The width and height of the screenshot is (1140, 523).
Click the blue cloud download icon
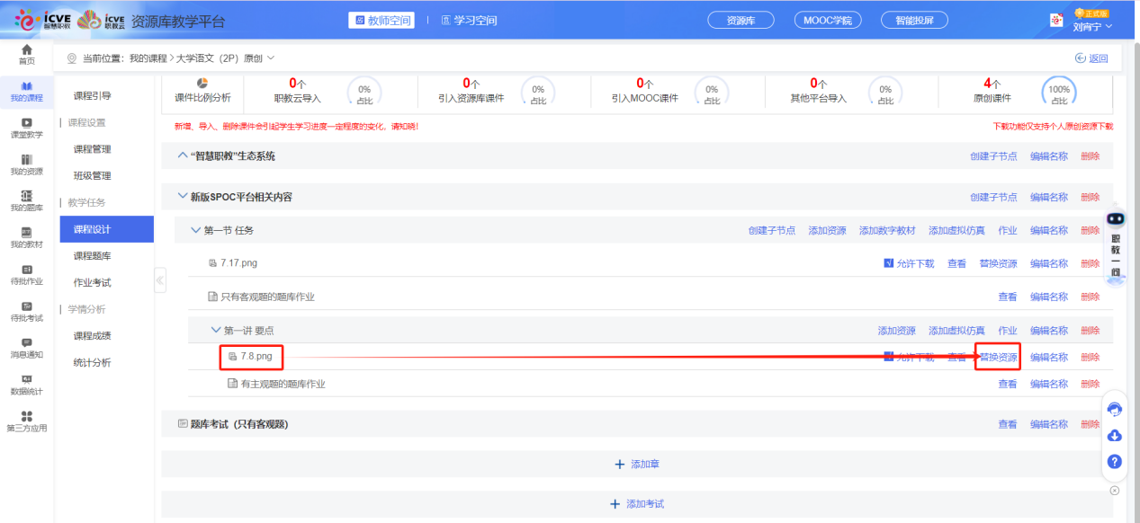point(1115,436)
